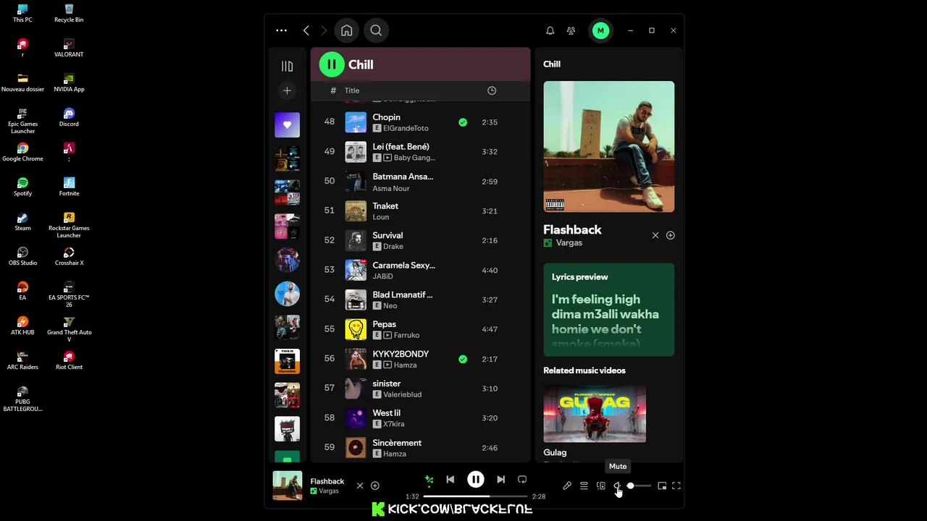Seek within the song progress bar

[476, 496]
